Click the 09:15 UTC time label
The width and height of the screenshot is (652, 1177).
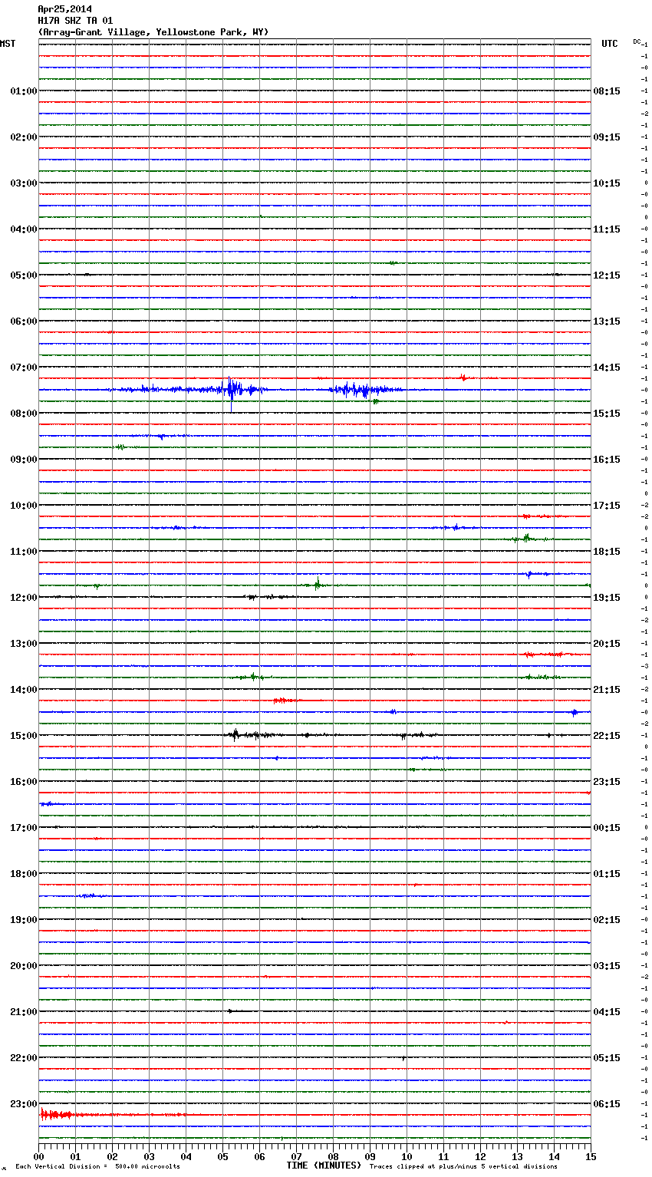tap(607, 137)
